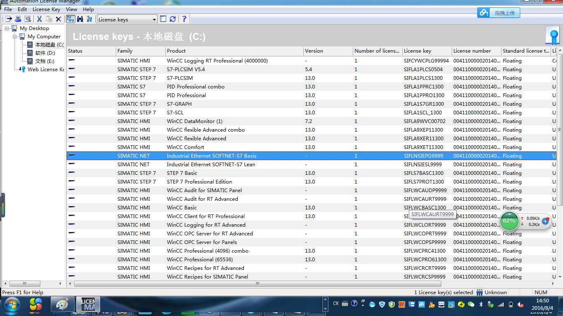Image resolution: width=563 pixels, height=316 pixels.
Task: Click the License number column header
Action: pyautogui.click(x=476, y=51)
